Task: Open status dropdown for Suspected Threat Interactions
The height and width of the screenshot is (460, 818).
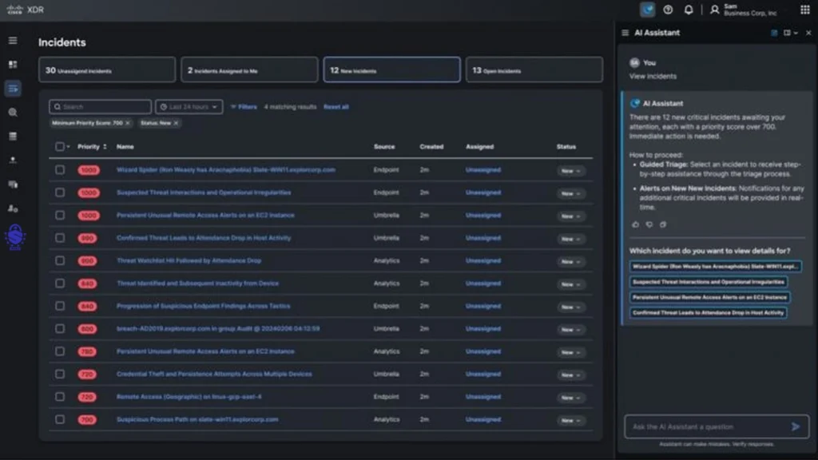Action: tap(570, 193)
